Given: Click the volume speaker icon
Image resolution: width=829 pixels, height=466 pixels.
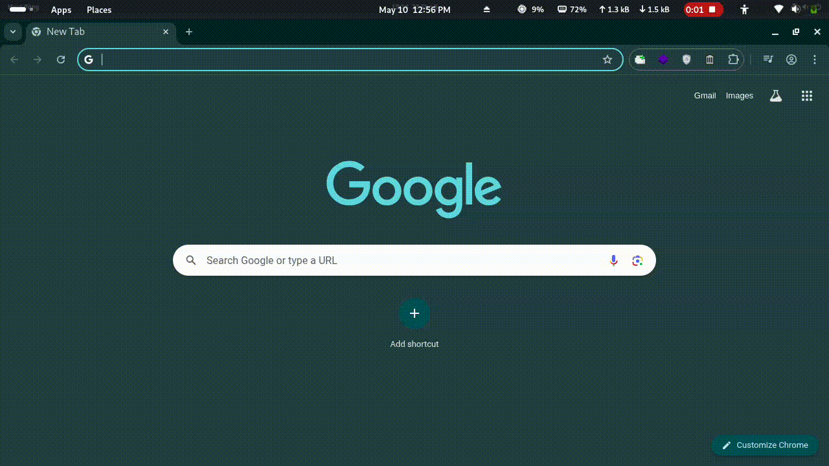Looking at the screenshot, I should pyautogui.click(x=795, y=10).
